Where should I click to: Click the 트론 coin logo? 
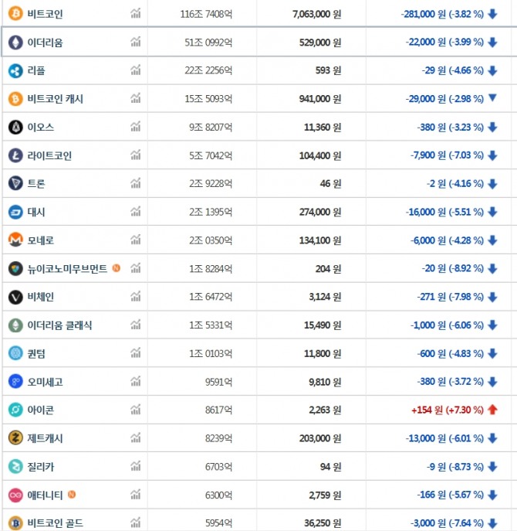coord(15,183)
